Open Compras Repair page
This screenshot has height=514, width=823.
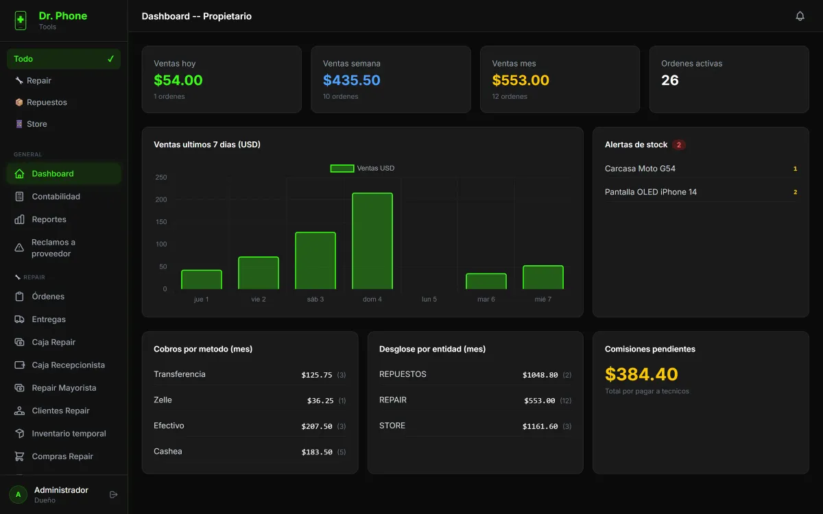(x=64, y=456)
